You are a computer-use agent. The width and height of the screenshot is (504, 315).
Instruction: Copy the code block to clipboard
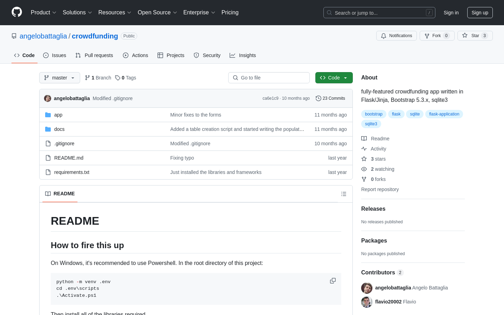[333, 281]
